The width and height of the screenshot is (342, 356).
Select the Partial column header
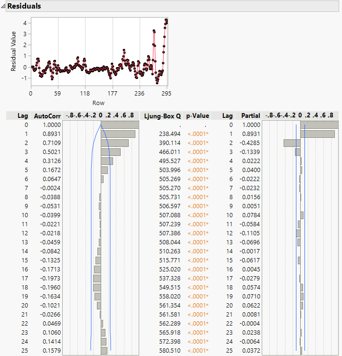click(250, 115)
